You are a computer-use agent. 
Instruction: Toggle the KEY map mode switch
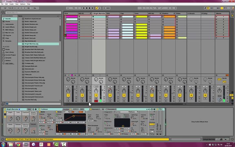pyautogui.click(x=212, y=8)
